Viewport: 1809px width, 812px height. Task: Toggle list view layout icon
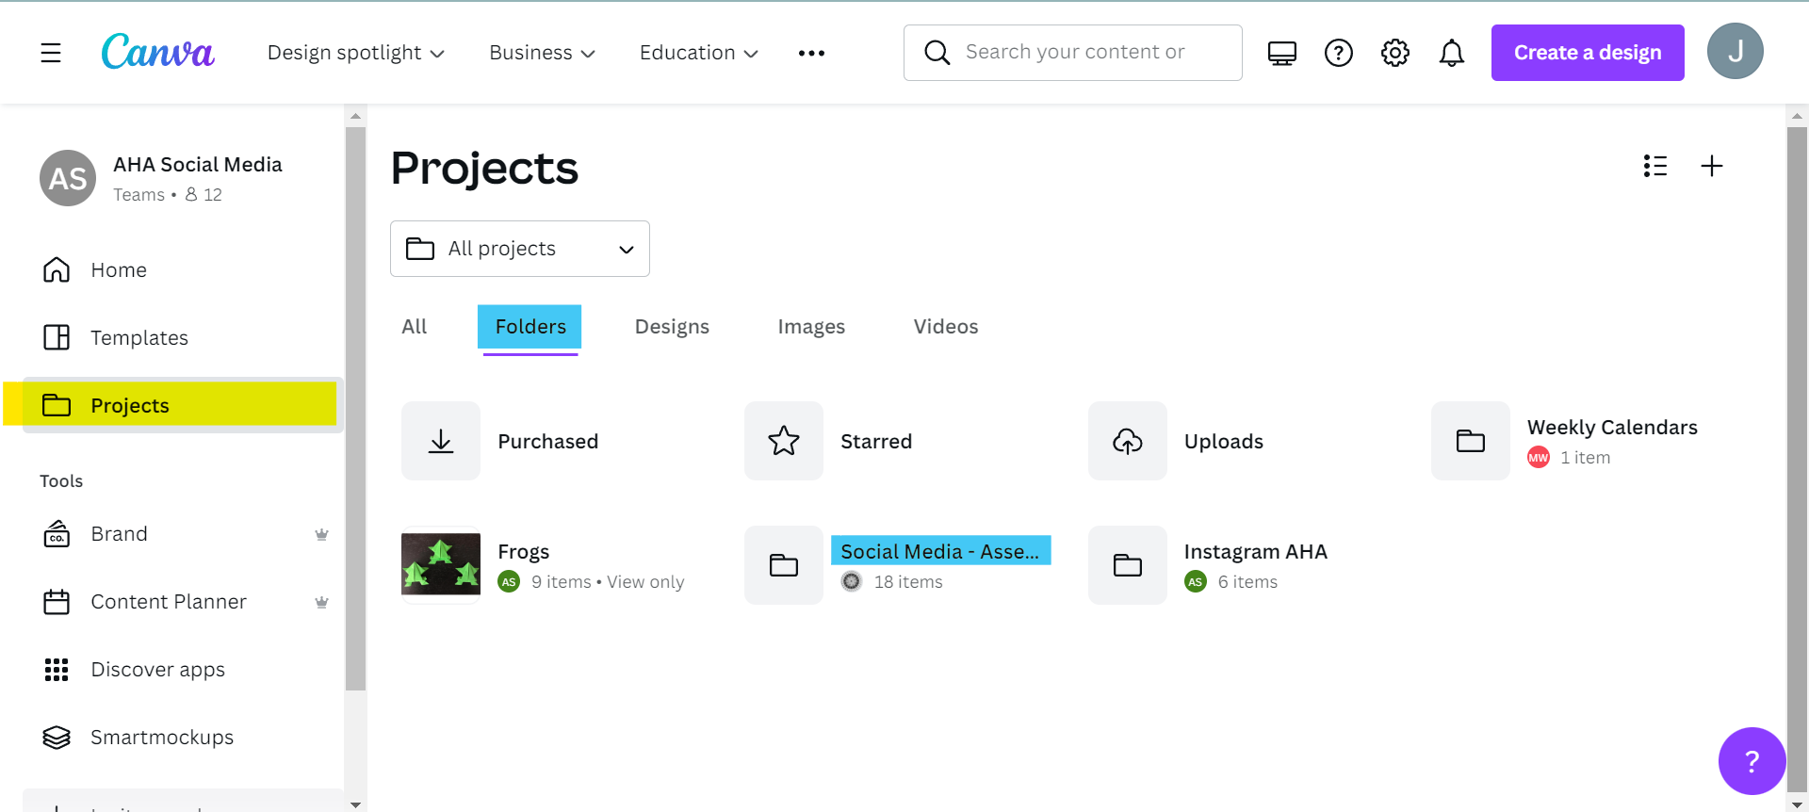pyautogui.click(x=1654, y=167)
